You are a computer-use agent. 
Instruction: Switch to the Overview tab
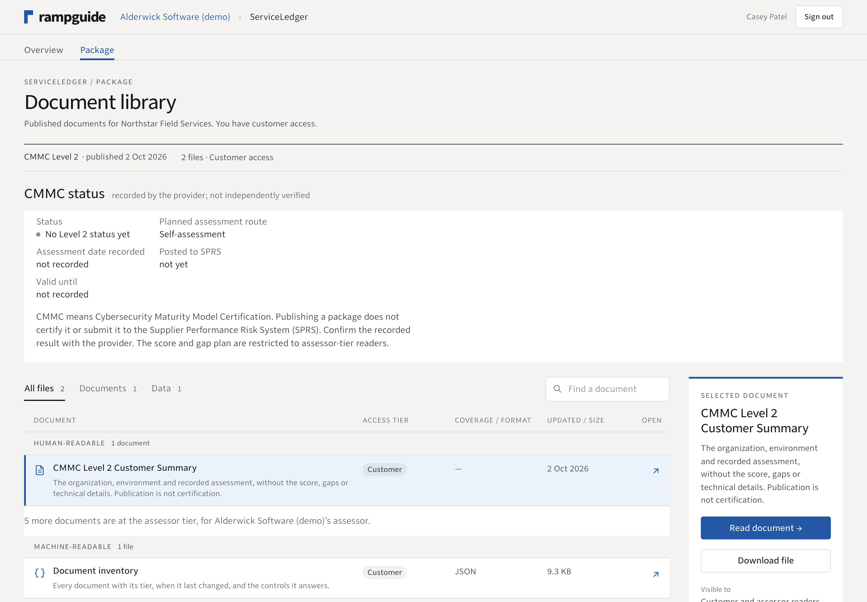(x=44, y=50)
